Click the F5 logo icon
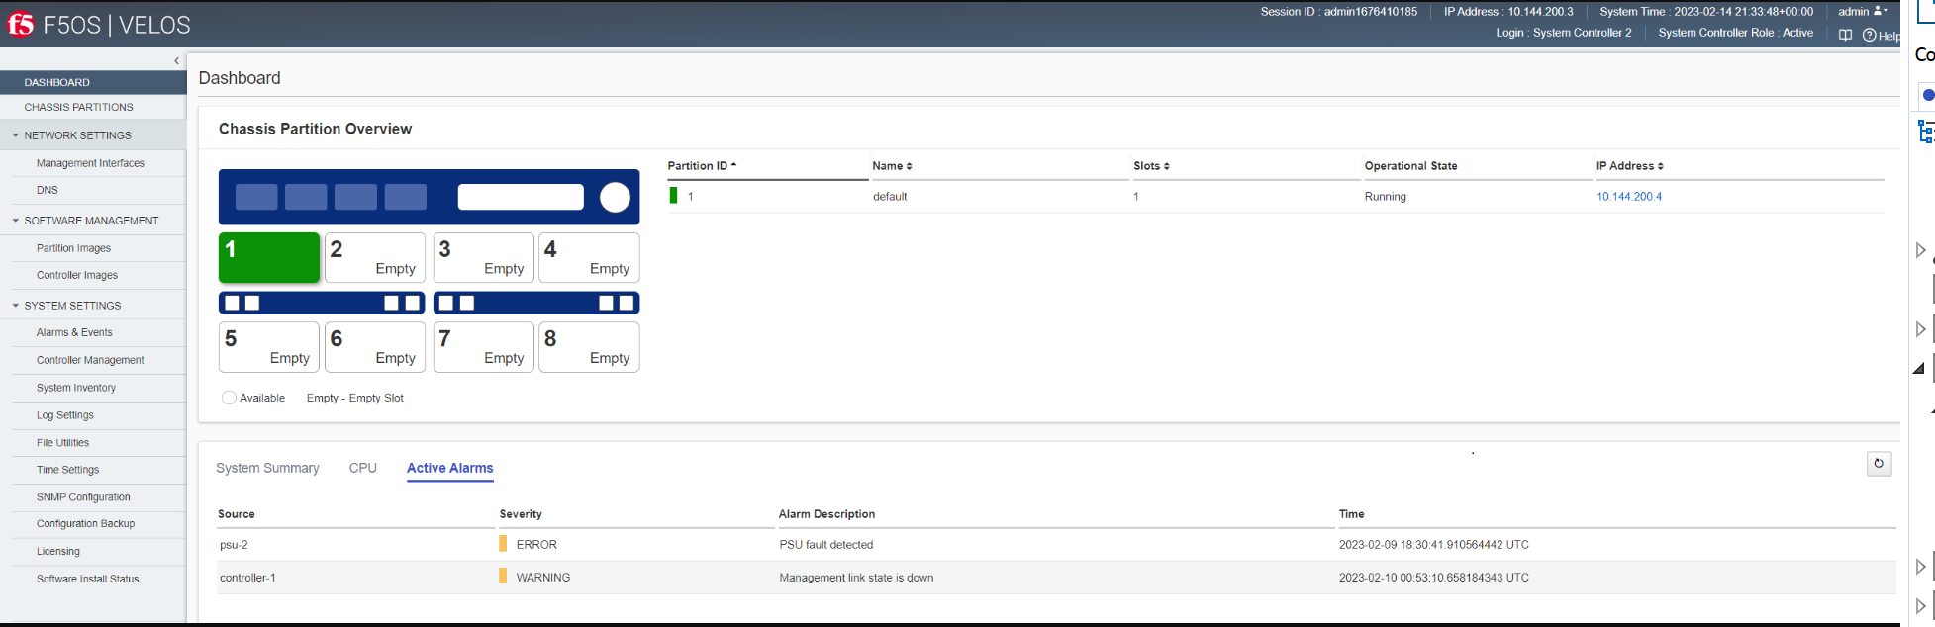The width and height of the screenshot is (1935, 627). pos(21,24)
